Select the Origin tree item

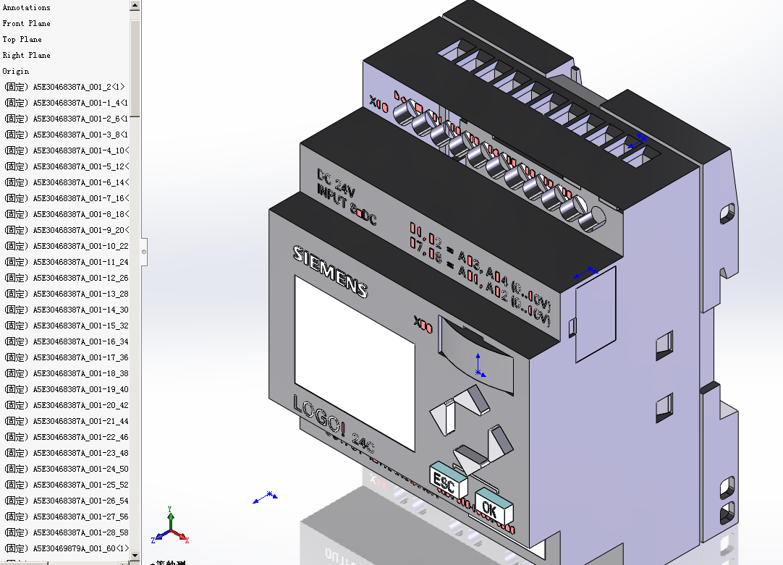[15, 72]
